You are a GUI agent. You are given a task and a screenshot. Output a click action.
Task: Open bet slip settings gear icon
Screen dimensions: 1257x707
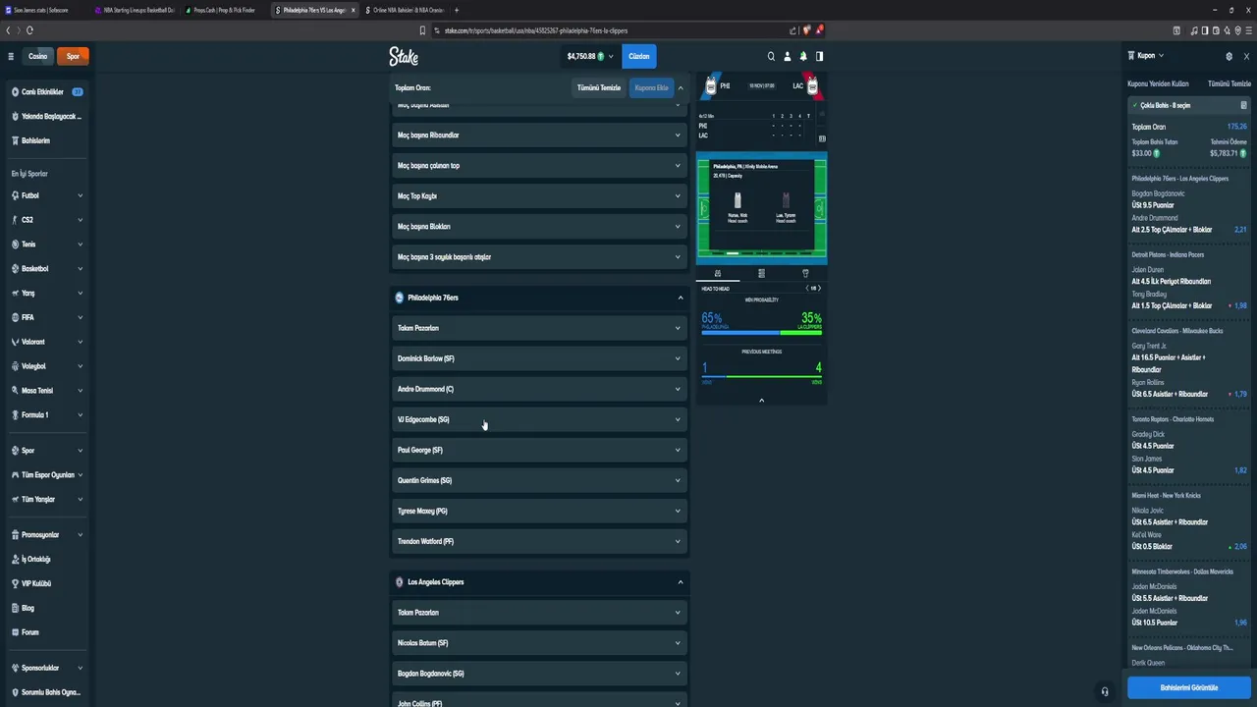(x=1229, y=56)
